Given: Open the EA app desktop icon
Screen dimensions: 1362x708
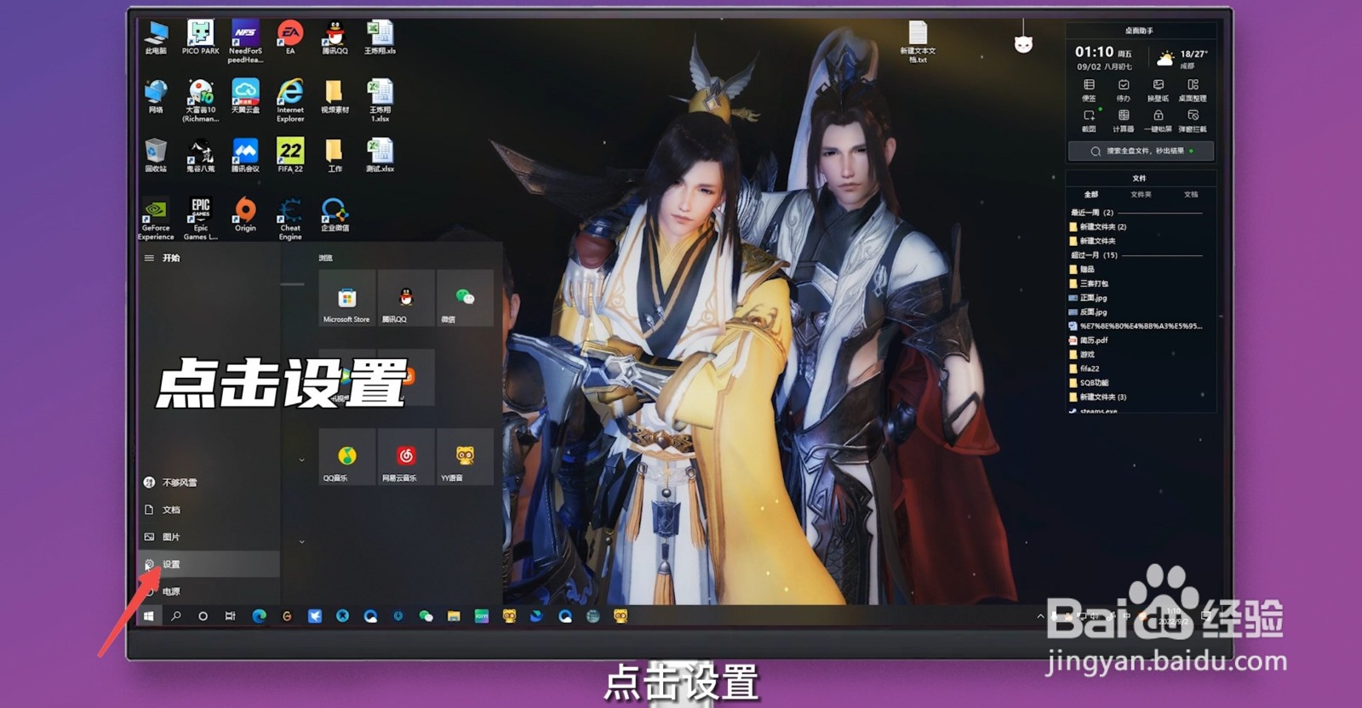Looking at the screenshot, I should [290, 38].
